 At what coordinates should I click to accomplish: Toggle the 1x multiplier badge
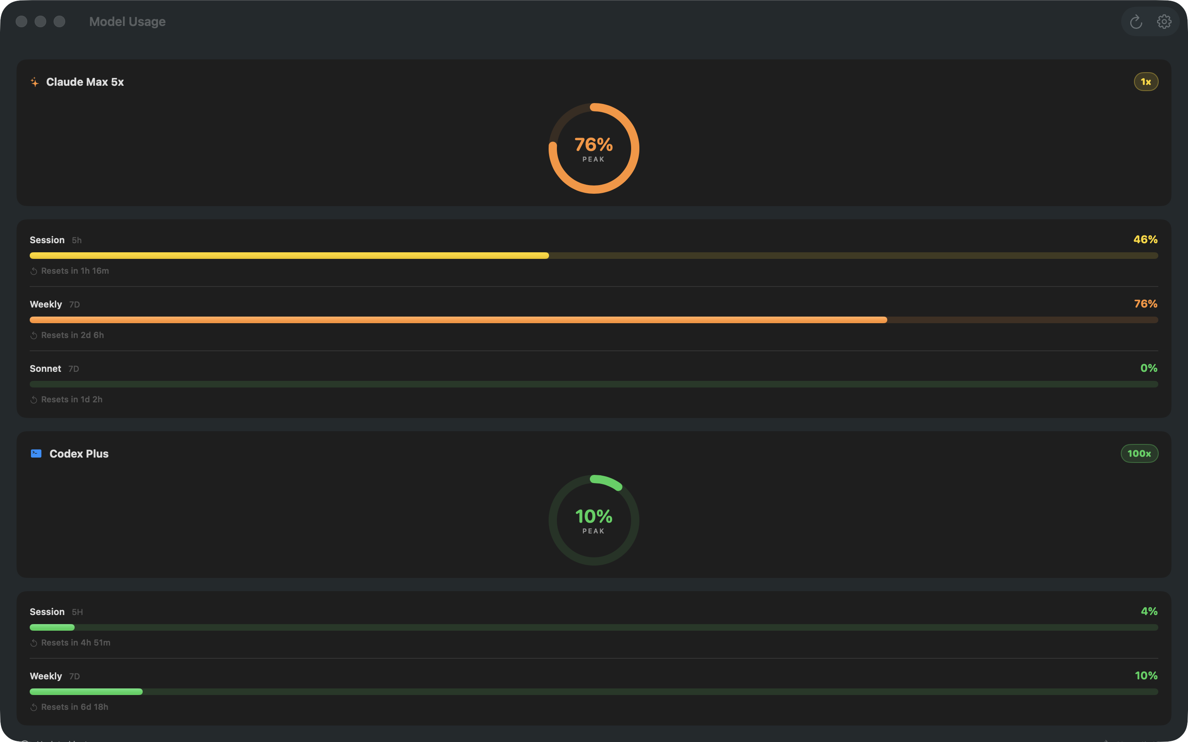click(1146, 82)
